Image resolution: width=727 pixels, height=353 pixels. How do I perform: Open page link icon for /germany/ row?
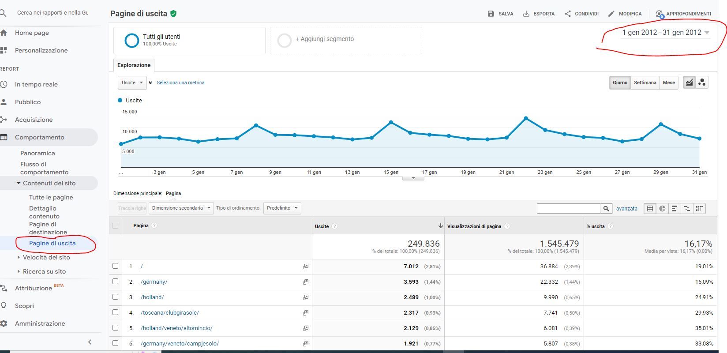(305, 282)
